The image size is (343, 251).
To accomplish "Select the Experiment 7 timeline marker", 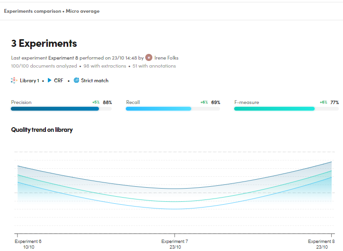I will click(x=175, y=234).
